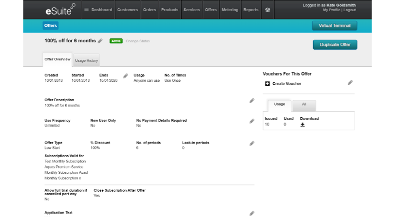Select the All tab in vouchers panel
Screen dimensions: 395x217
(304, 104)
